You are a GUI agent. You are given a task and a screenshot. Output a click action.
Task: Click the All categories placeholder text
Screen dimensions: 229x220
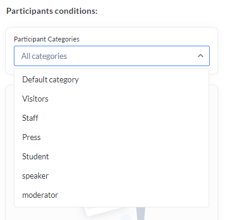pyautogui.click(x=44, y=56)
